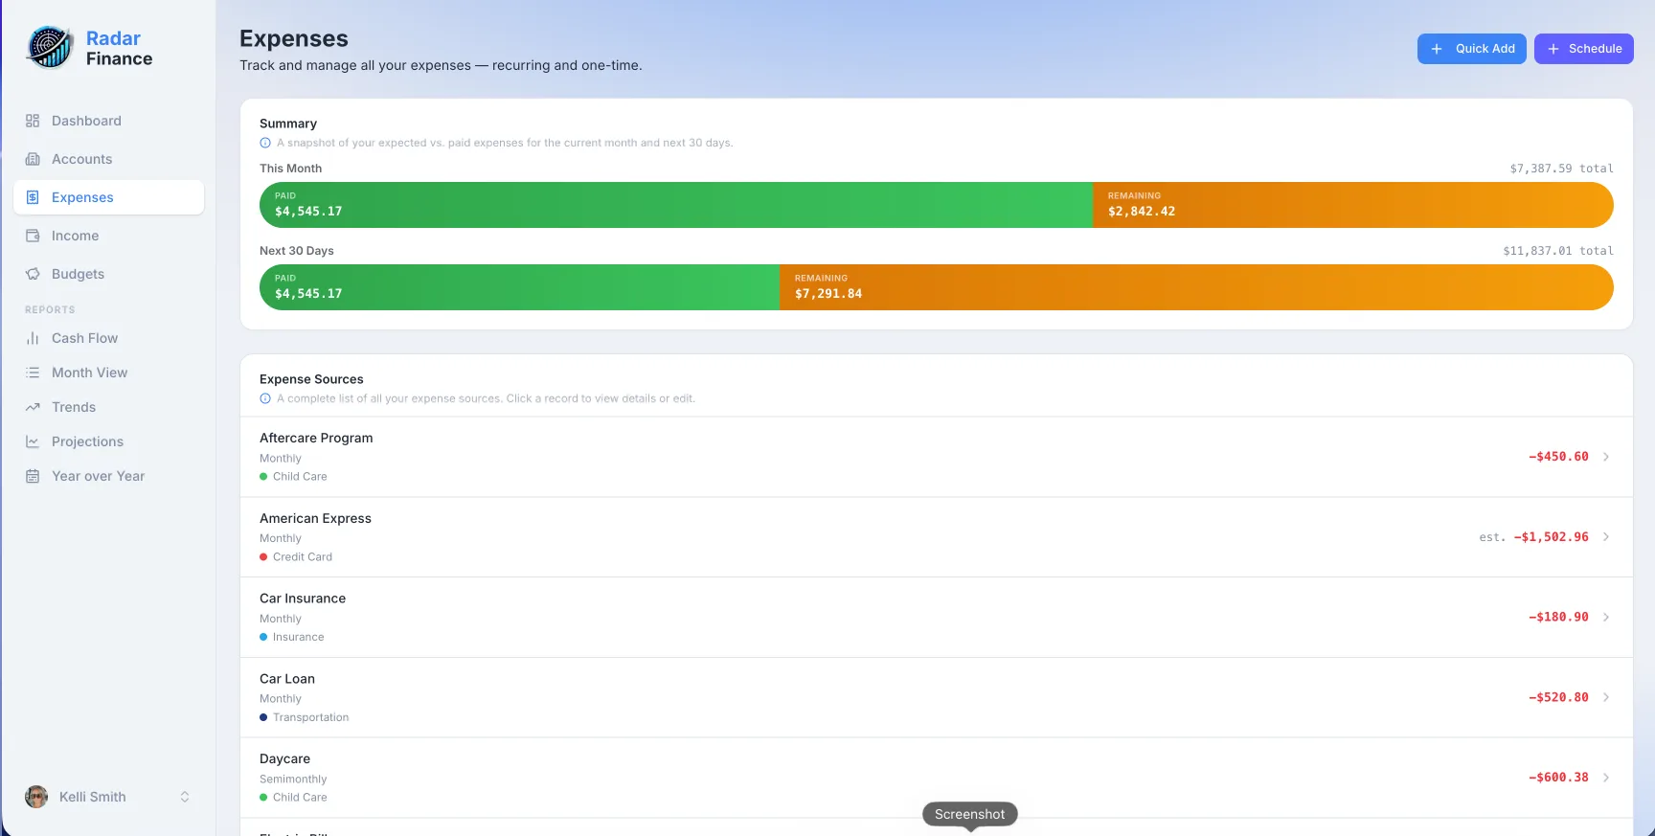
Task: Navigate to Income
Action: point(108,236)
